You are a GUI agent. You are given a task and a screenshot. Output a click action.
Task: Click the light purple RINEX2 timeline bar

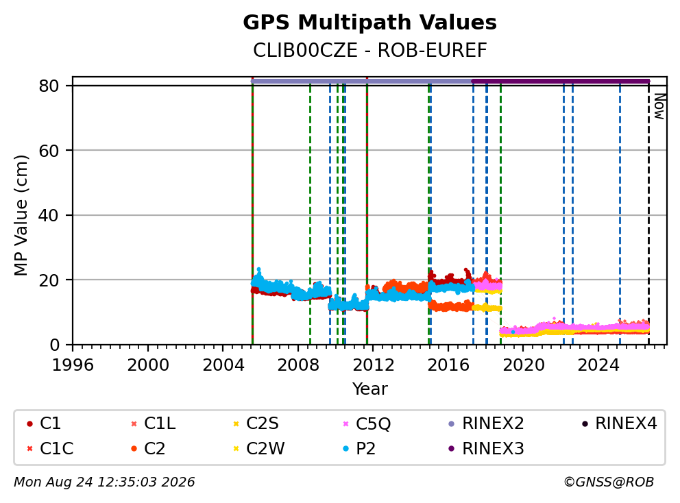tap(362, 81)
